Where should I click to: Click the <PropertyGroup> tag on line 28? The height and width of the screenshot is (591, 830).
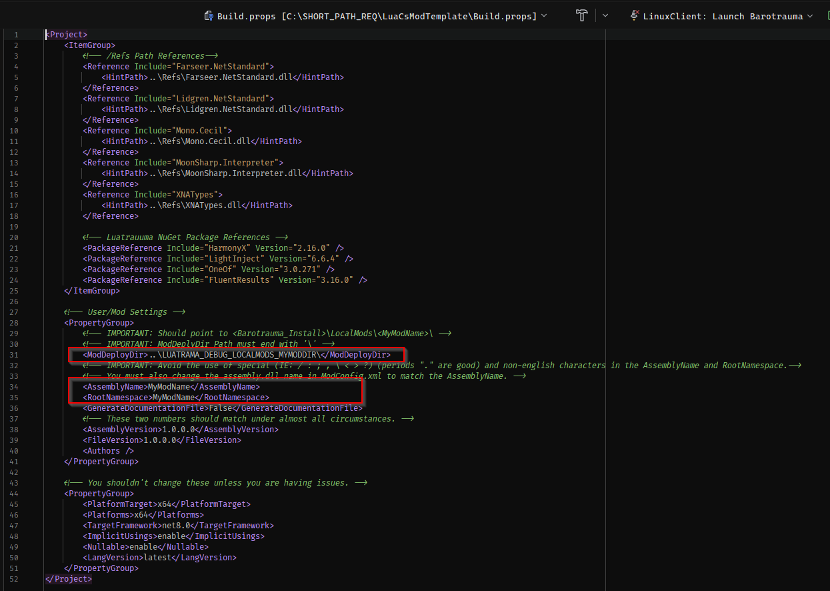[x=99, y=322]
